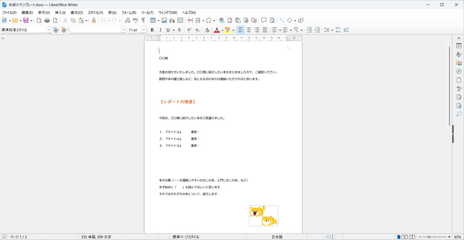Insert a hyperlink

point(222,21)
